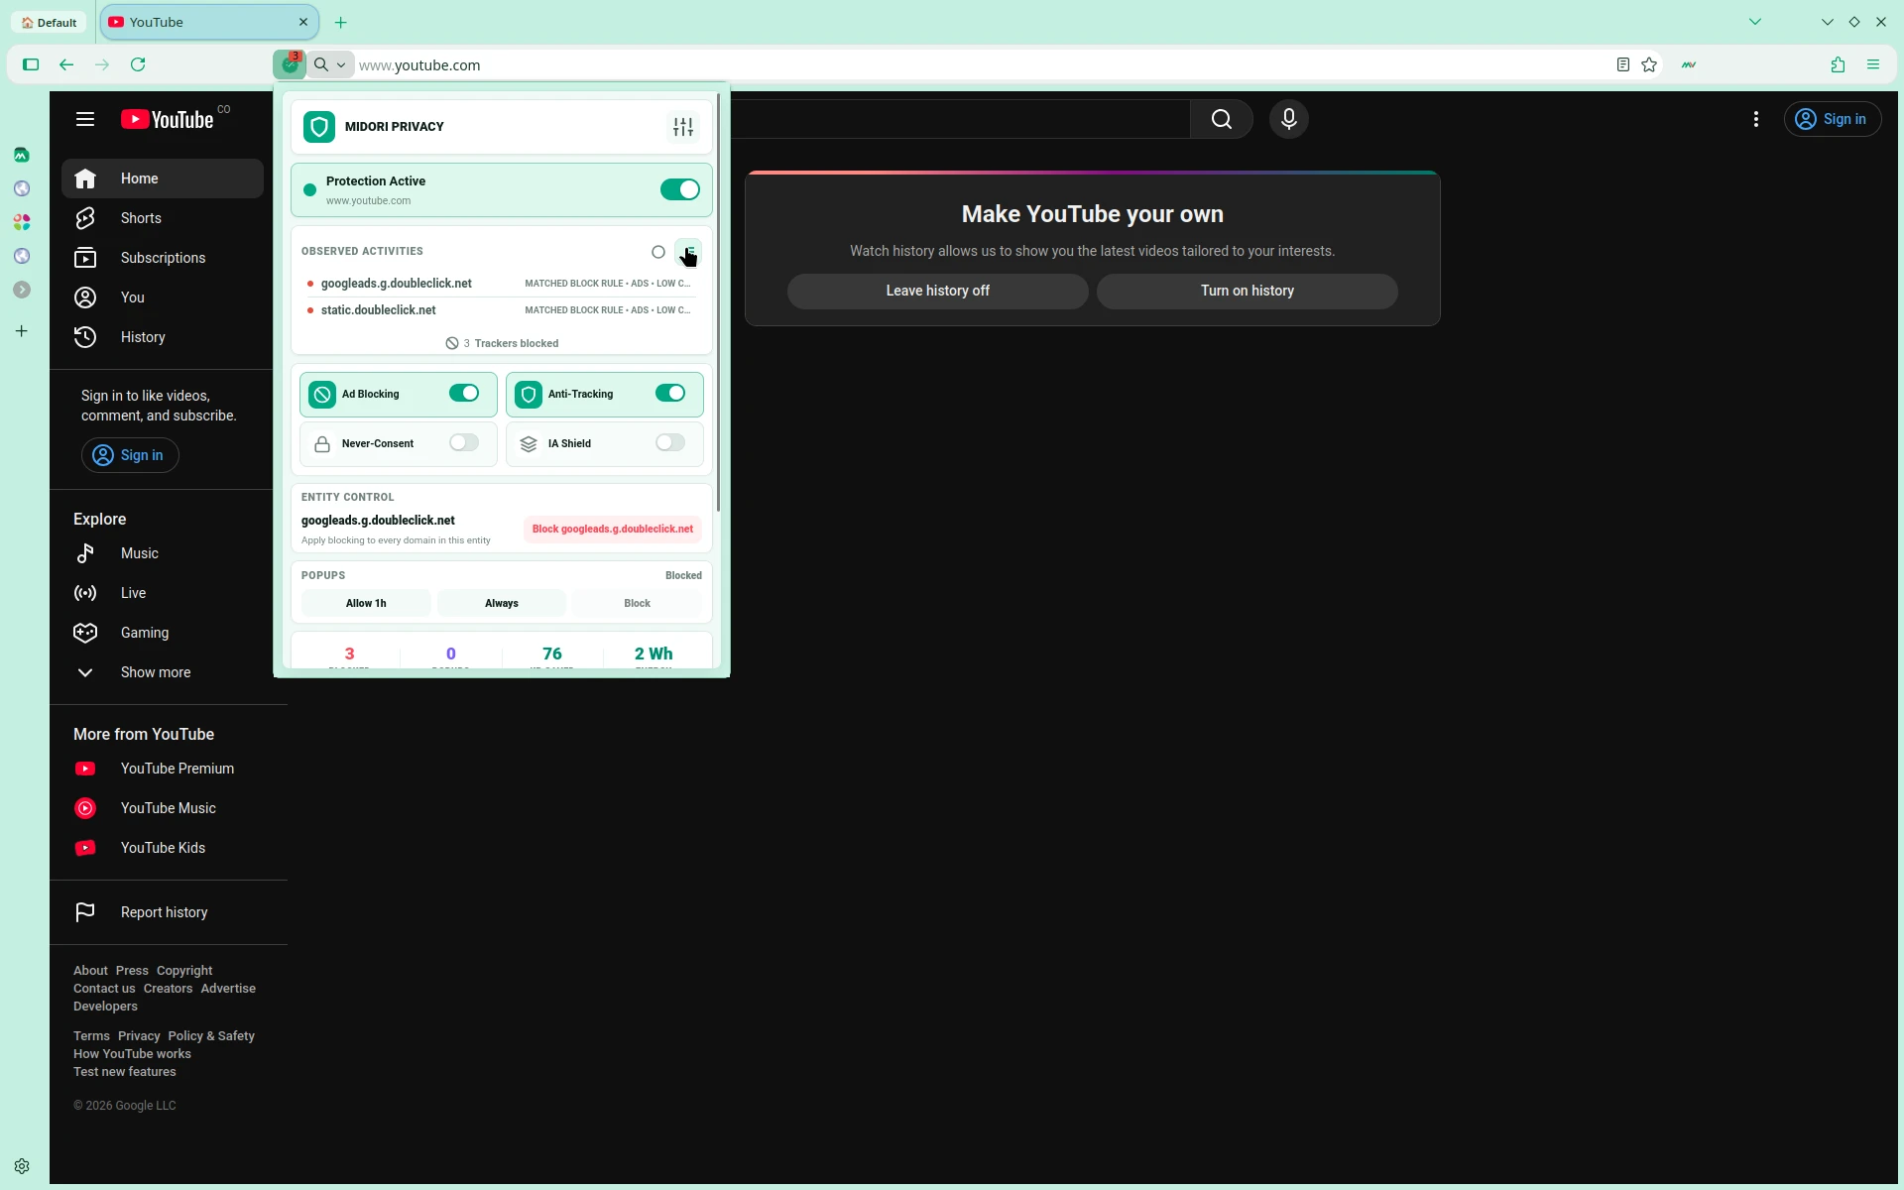This screenshot has width=1904, height=1190.
Task: Reload the page
Action: 138,65
